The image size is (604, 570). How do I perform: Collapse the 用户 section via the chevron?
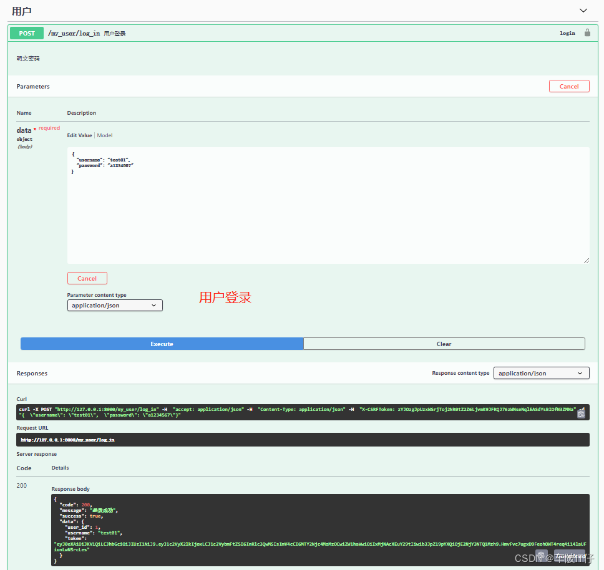coord(583,11)
